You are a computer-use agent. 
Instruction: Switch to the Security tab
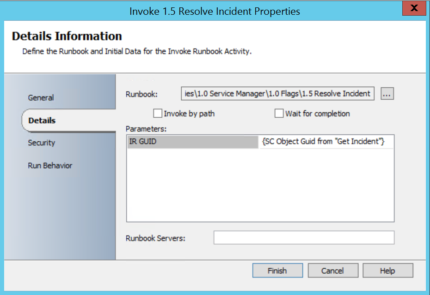(41, 143)
